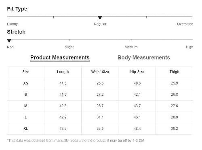Click the High stretch label
Image resolution: width=202 pixels, height=150 pixels.
pos(189,47)
